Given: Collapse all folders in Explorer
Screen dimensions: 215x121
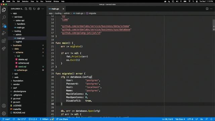Looking at the screenshot, I should point(39,9).
